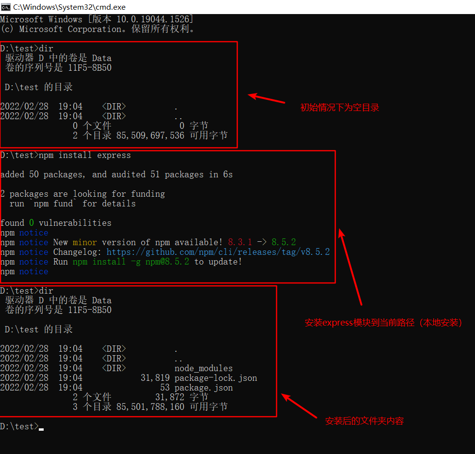Click the package.json file entry
The height and width of the screenshot is (454, 475).
coord(204,388)
